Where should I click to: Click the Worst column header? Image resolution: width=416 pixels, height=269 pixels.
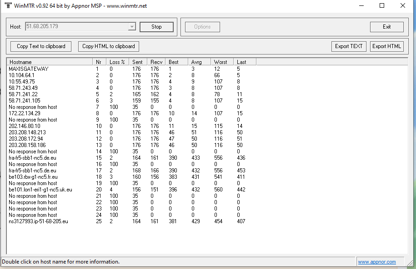222,62
